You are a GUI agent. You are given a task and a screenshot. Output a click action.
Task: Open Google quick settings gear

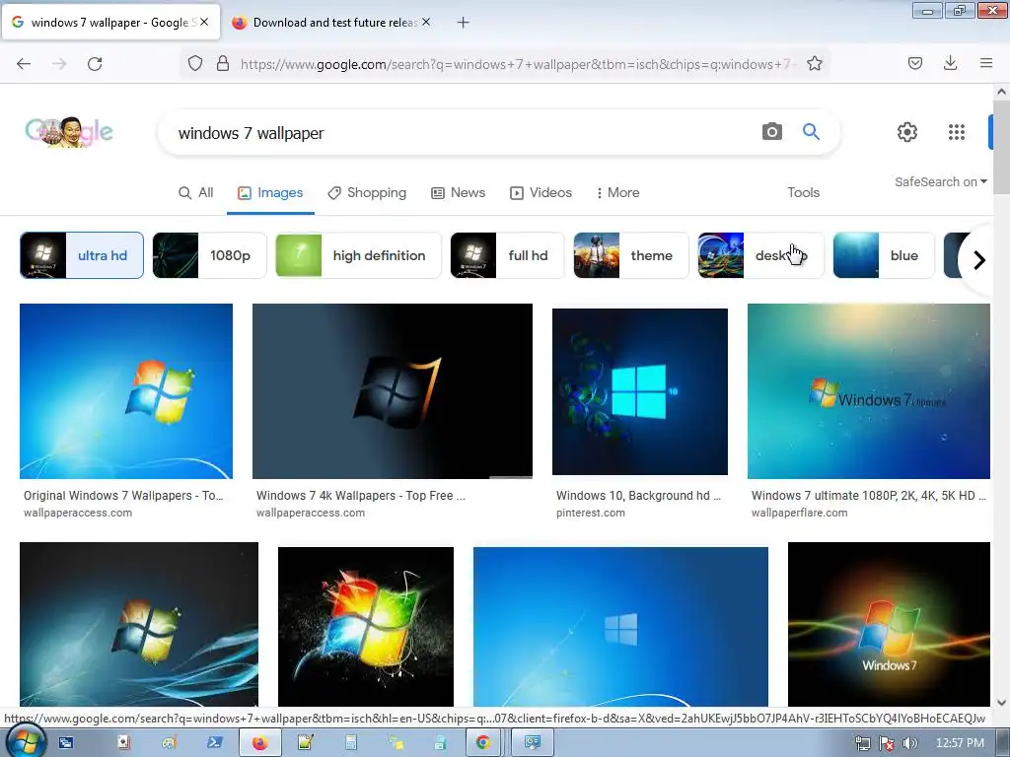[907, 132]
